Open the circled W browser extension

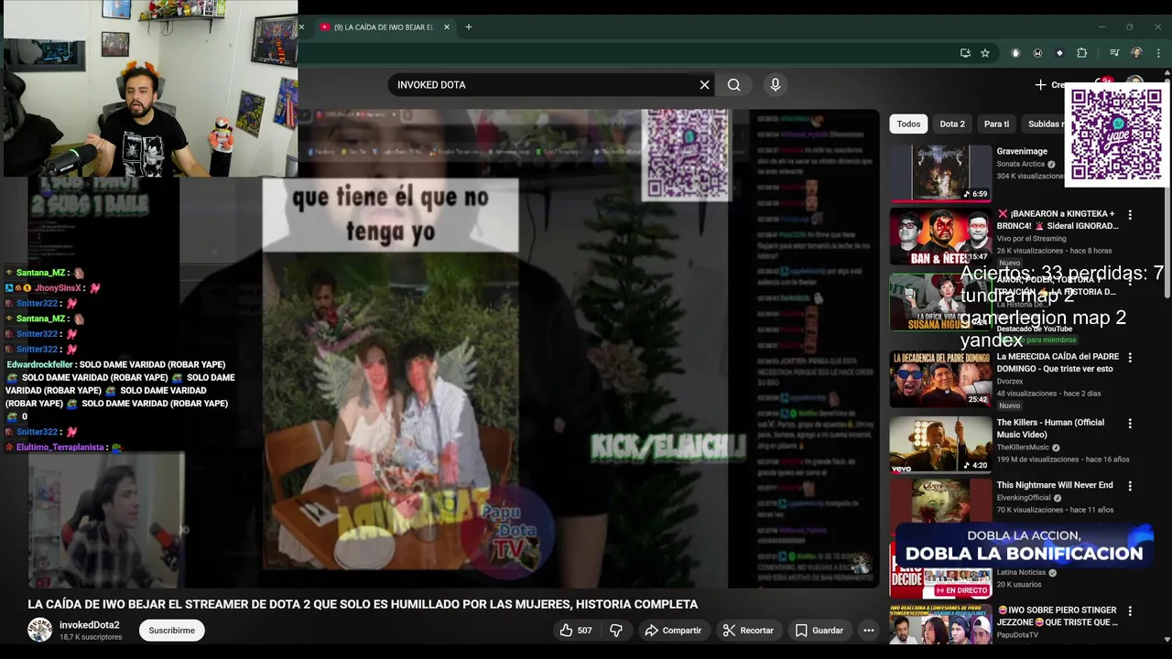[x=1037, y=53]
